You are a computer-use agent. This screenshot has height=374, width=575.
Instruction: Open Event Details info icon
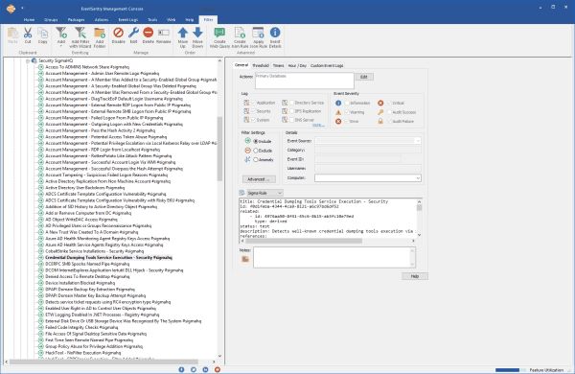pos(275,33)
